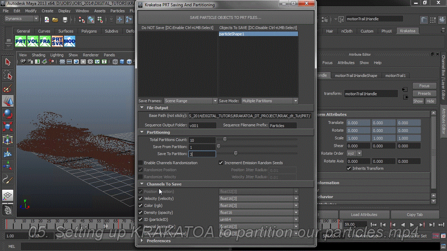
Task: Open the Particles menu
Action: (118, 11)
